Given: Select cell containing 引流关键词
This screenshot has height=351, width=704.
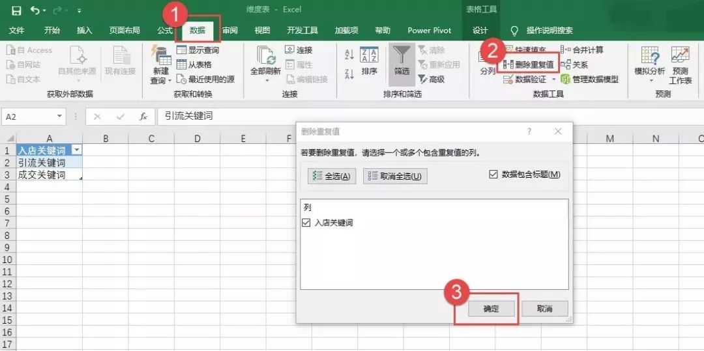Looking at the screenshot, I should click(50, 162).
